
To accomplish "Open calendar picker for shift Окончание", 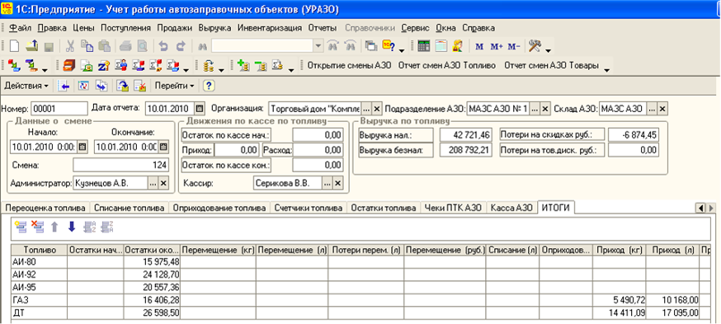I will tap(163, 148).
